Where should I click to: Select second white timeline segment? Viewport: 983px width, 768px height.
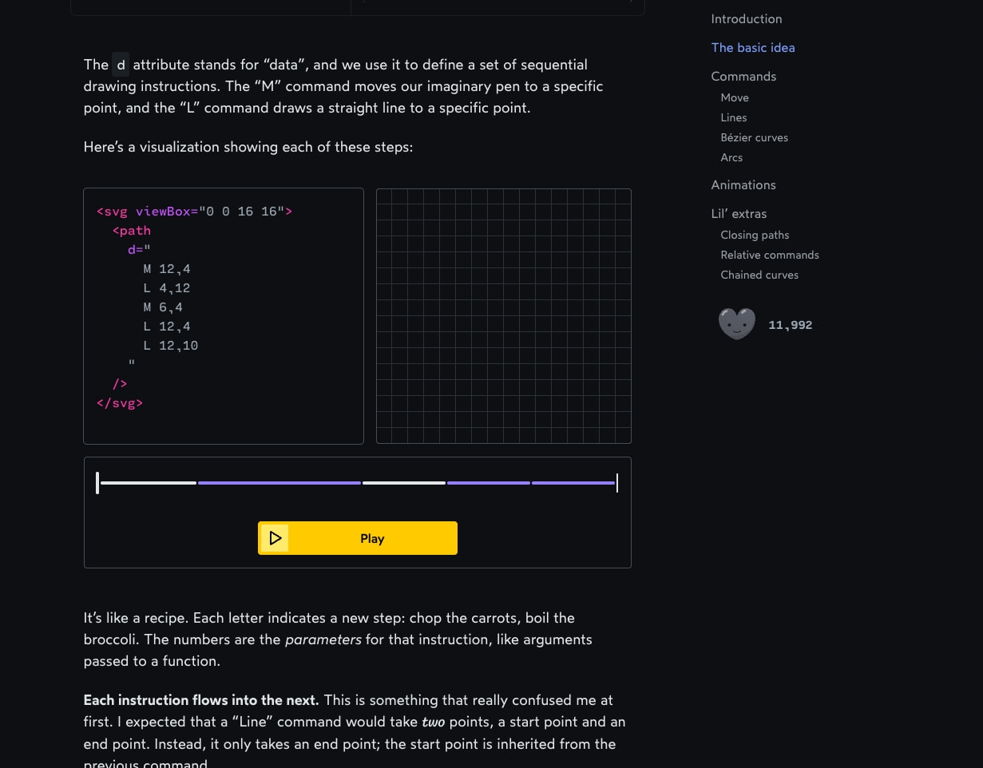[x=404, y=483]
